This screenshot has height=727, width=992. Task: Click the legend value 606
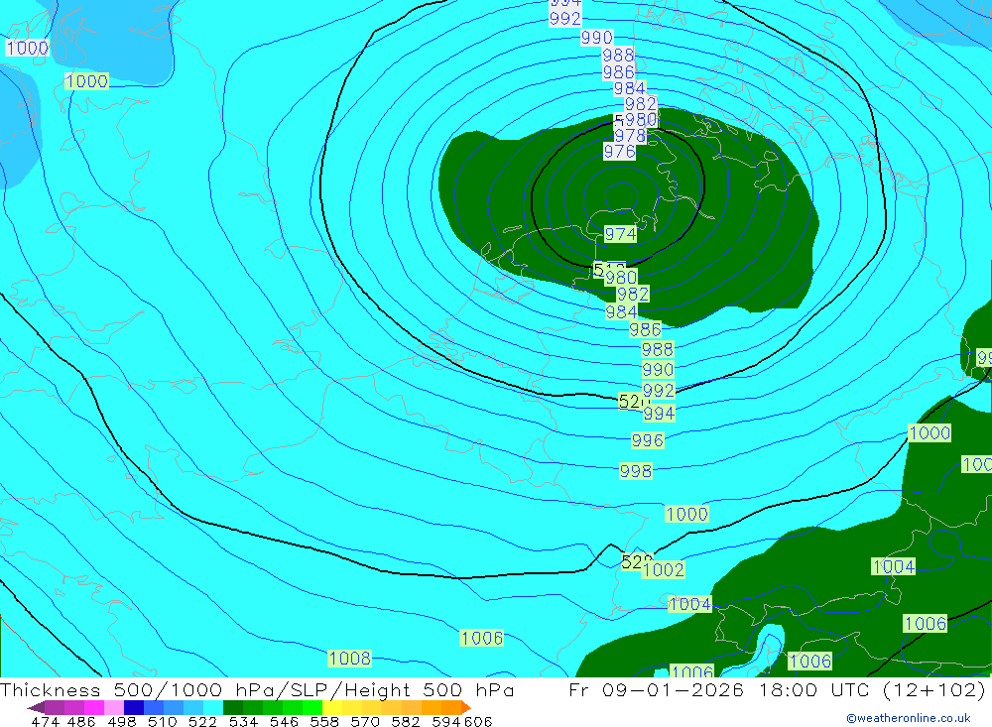(478, 721)
